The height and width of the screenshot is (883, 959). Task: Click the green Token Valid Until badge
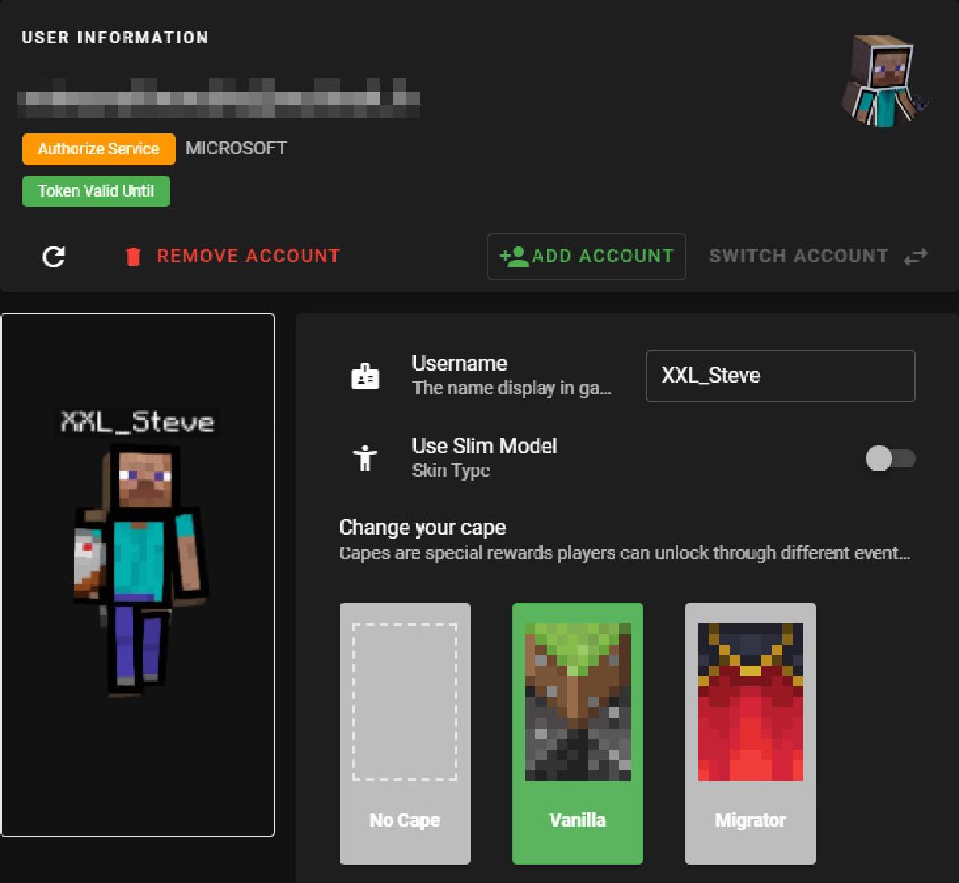(96, 191)
